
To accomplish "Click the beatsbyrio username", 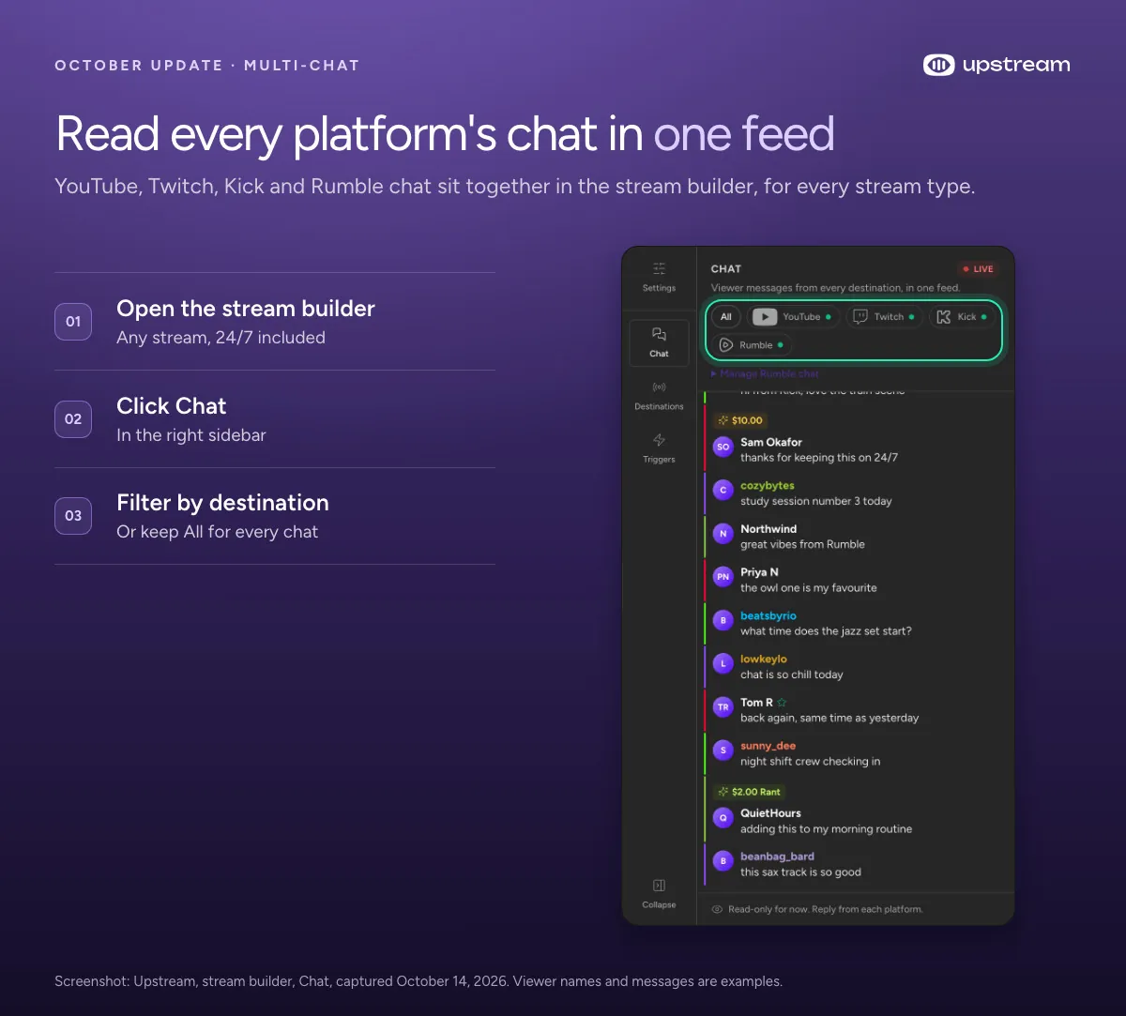I will point(768,615).
